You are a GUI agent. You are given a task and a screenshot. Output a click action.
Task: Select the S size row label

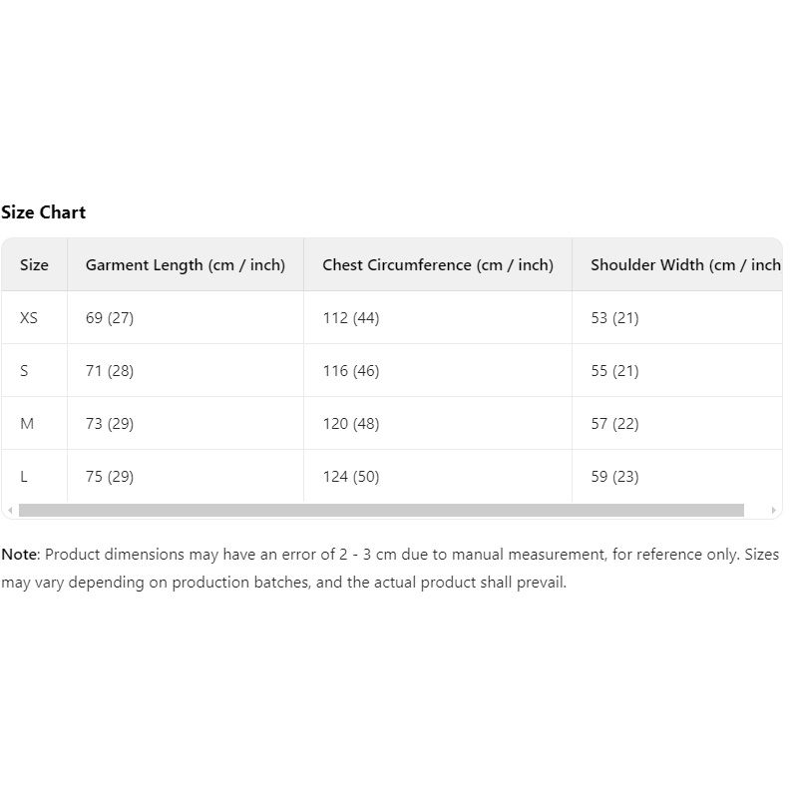coord(25,371)
